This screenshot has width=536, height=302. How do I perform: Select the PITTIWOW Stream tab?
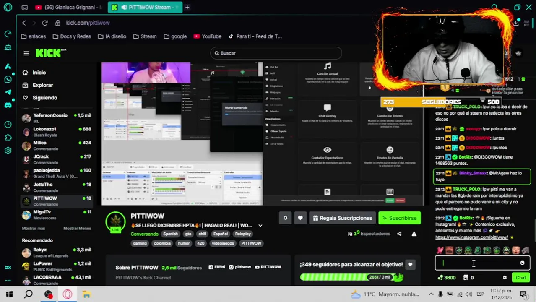145,7
